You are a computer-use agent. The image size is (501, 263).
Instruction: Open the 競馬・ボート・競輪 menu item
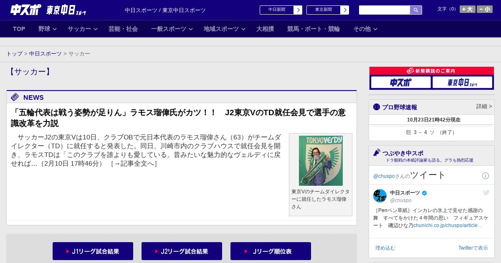coord(314,29)
